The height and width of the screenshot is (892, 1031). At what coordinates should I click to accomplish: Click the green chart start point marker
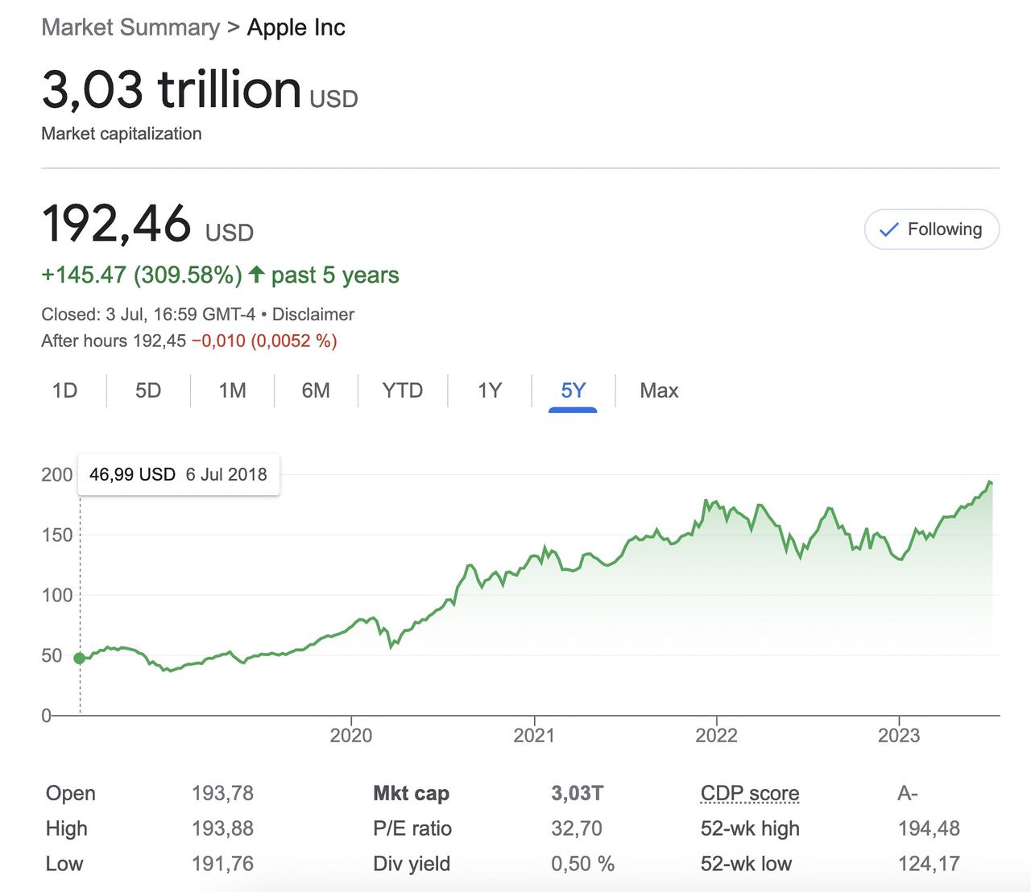pos(80,659)
